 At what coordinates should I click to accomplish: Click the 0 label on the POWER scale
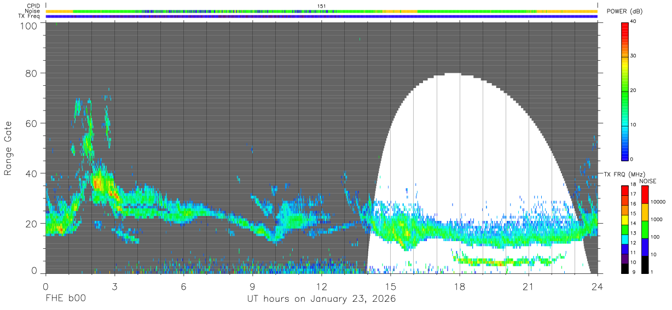(632, 159)
